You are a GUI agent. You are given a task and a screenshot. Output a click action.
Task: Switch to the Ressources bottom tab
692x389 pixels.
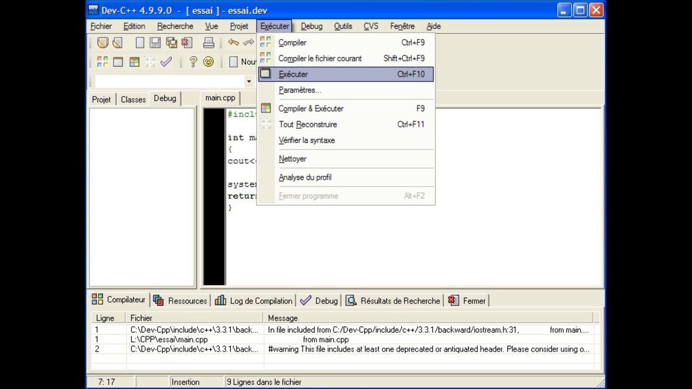181,300
